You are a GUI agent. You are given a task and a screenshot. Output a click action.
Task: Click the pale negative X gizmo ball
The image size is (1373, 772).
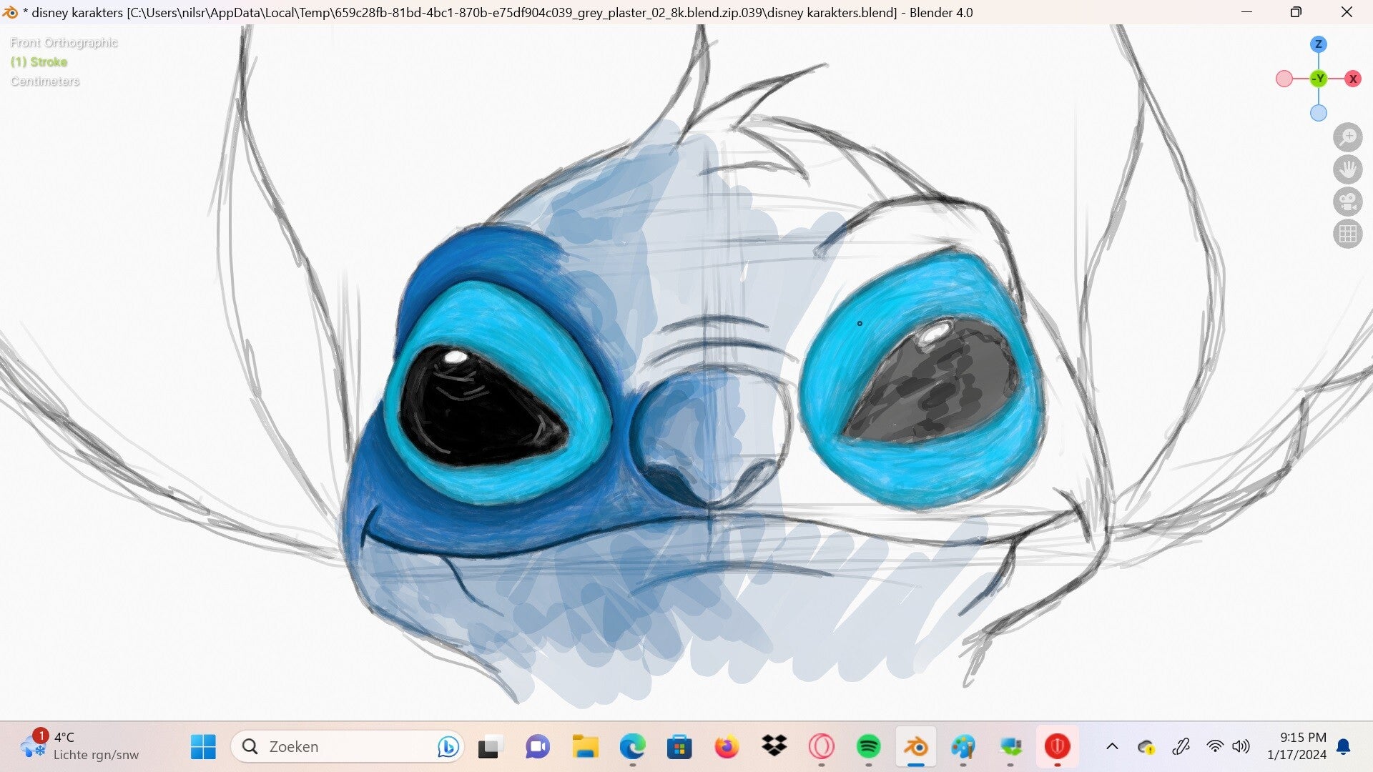pos(1284,79)
